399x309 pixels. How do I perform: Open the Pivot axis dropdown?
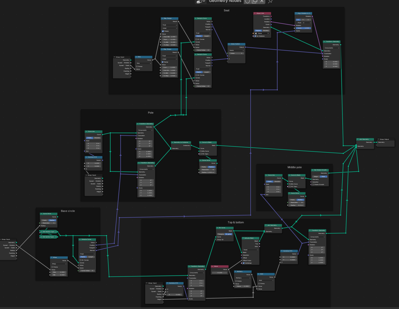click(307, 23)
